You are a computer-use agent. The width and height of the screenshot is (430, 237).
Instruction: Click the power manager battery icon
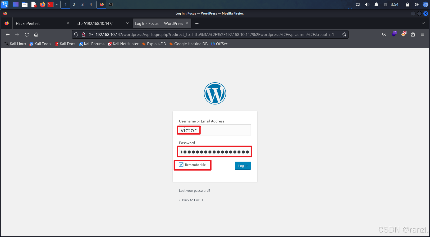tap(385, 4)
